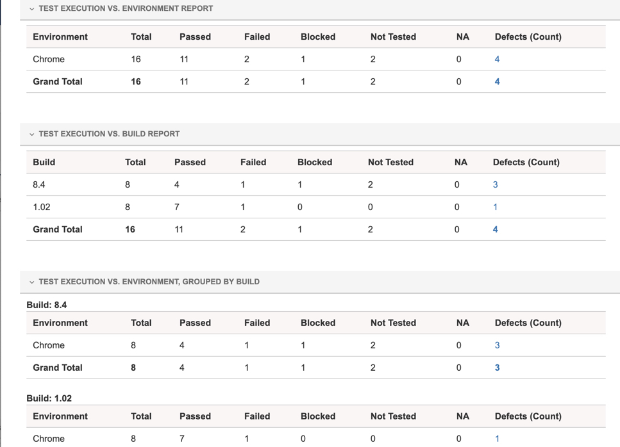The width and height of the screenshot is (620, 447).
Task: Open Chrome defects count in Environment Report
Action: tap(497, 60)
